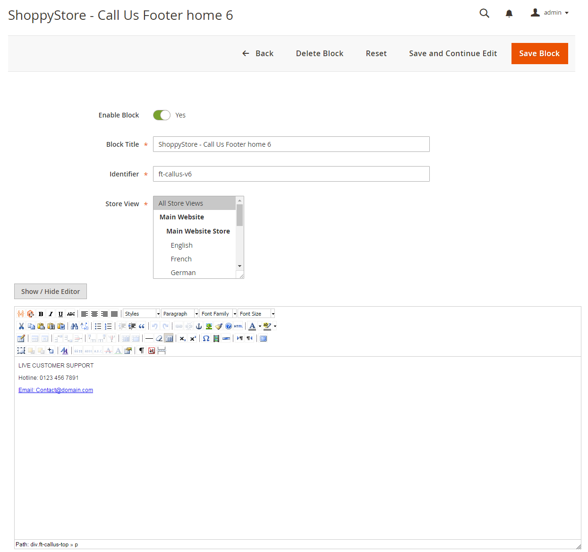588x552 pixels.
Task: Align text right in the editor
Action: coord(104,314)
